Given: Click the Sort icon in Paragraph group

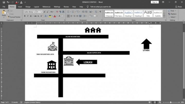Looking at the screenshot, I should [96, 12].
